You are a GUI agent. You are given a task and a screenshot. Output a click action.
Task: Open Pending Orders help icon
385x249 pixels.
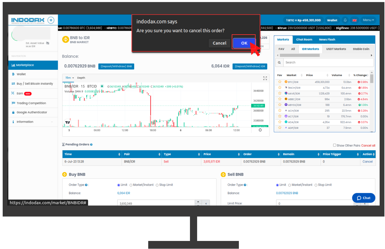(91, 145)
